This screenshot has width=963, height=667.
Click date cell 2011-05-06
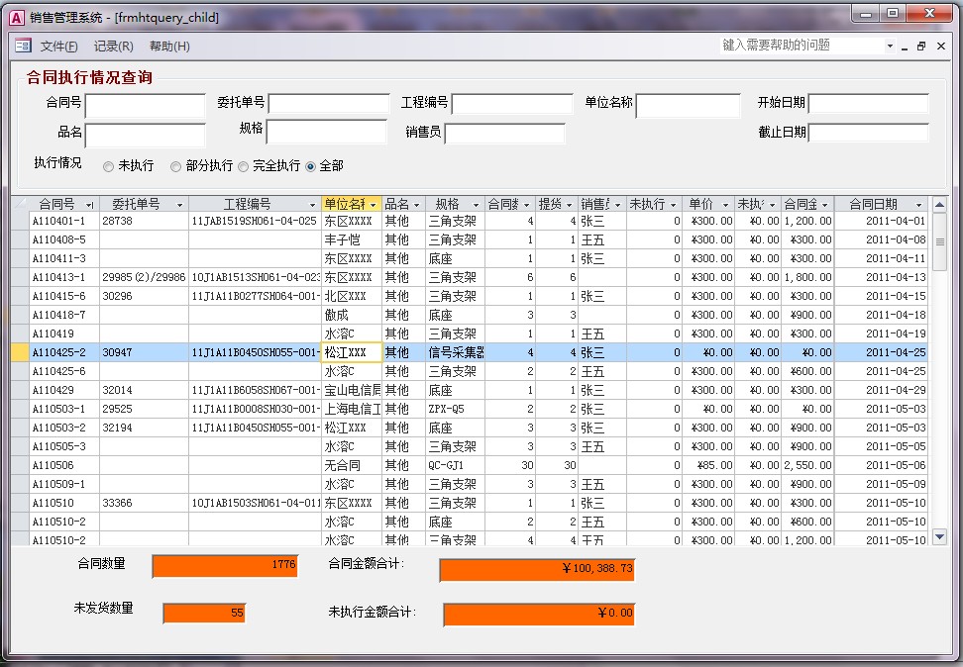tap(881, 466)
